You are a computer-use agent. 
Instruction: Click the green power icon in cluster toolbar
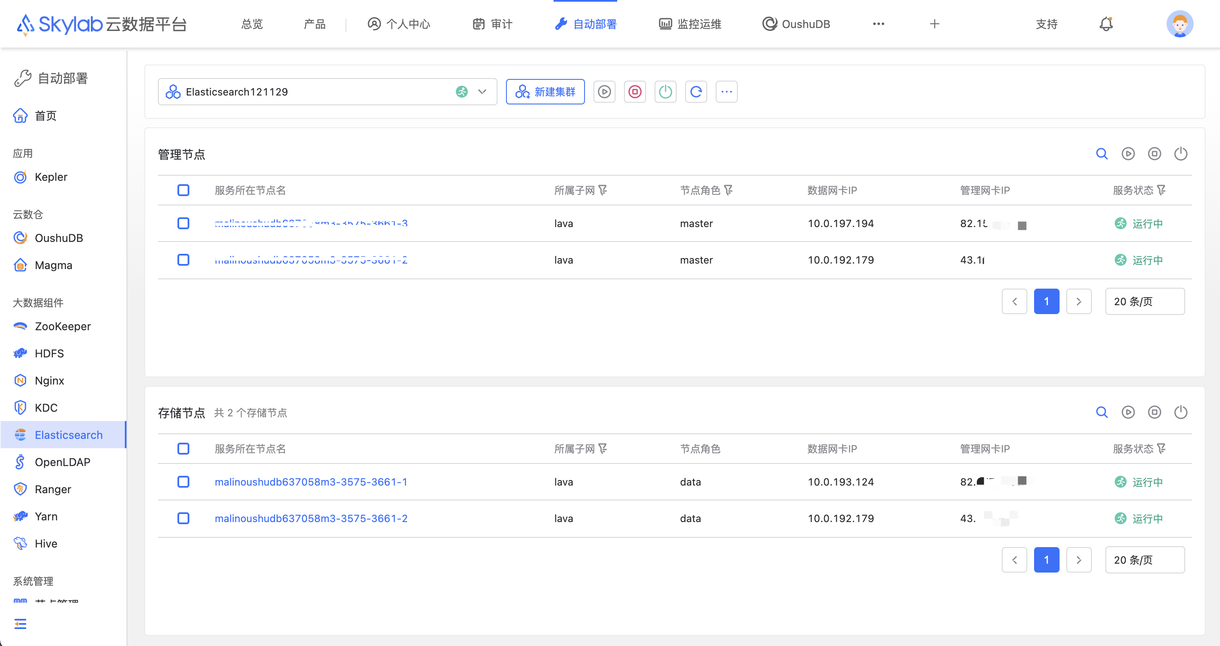[666, 91]
